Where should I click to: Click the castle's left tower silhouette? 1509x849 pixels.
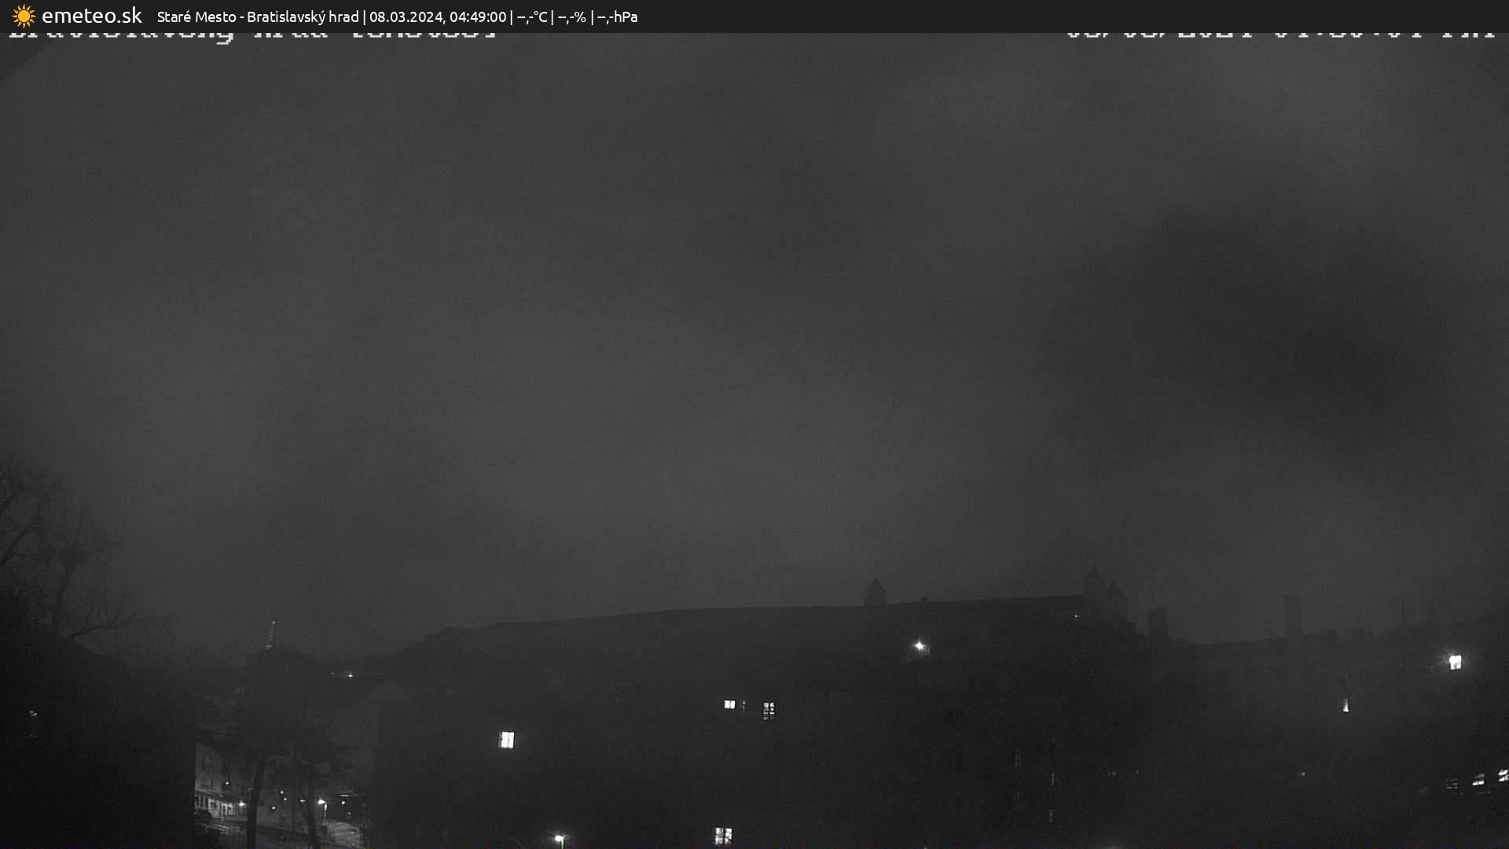[x=875, y=592]
